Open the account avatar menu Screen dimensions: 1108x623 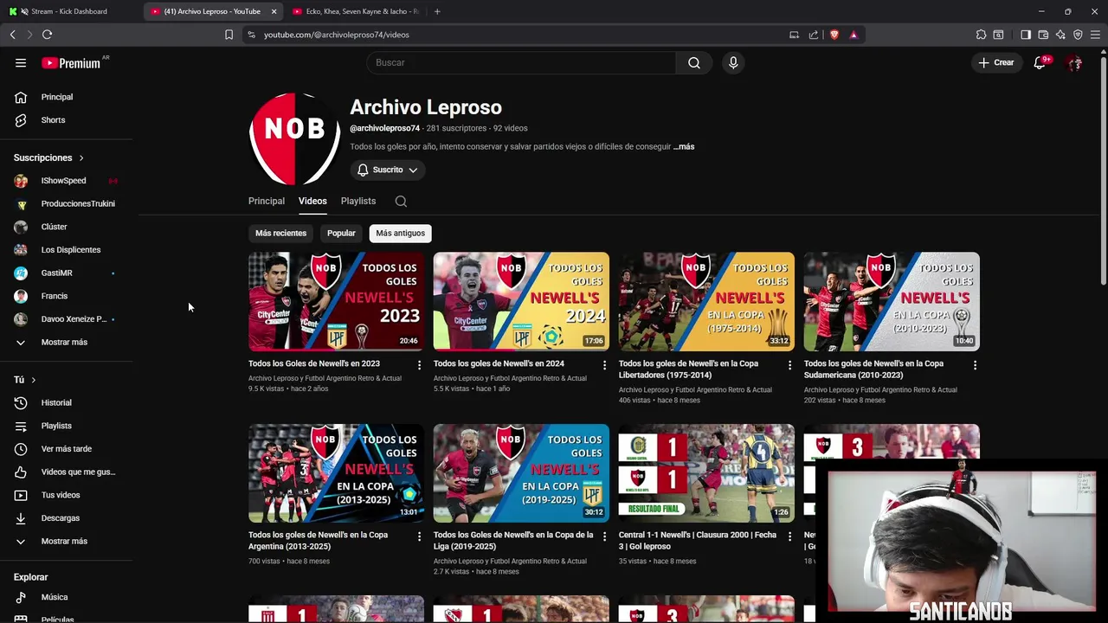(1074, 62)
